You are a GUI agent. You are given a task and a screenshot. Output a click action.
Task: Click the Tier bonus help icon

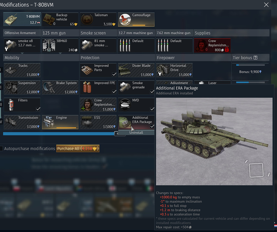click(x=255, y=58)
